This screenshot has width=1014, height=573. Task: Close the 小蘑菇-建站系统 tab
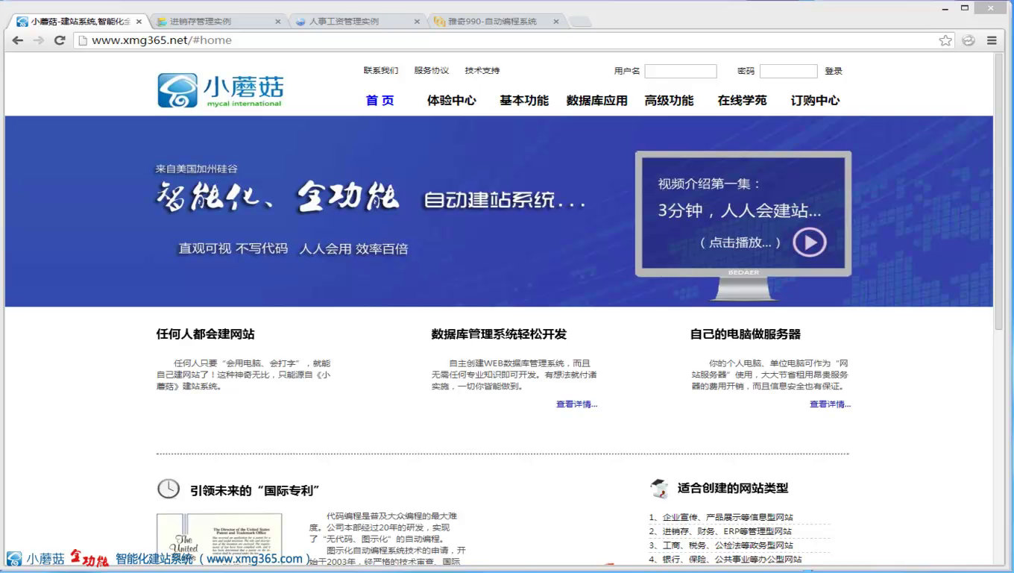point(139,22)
